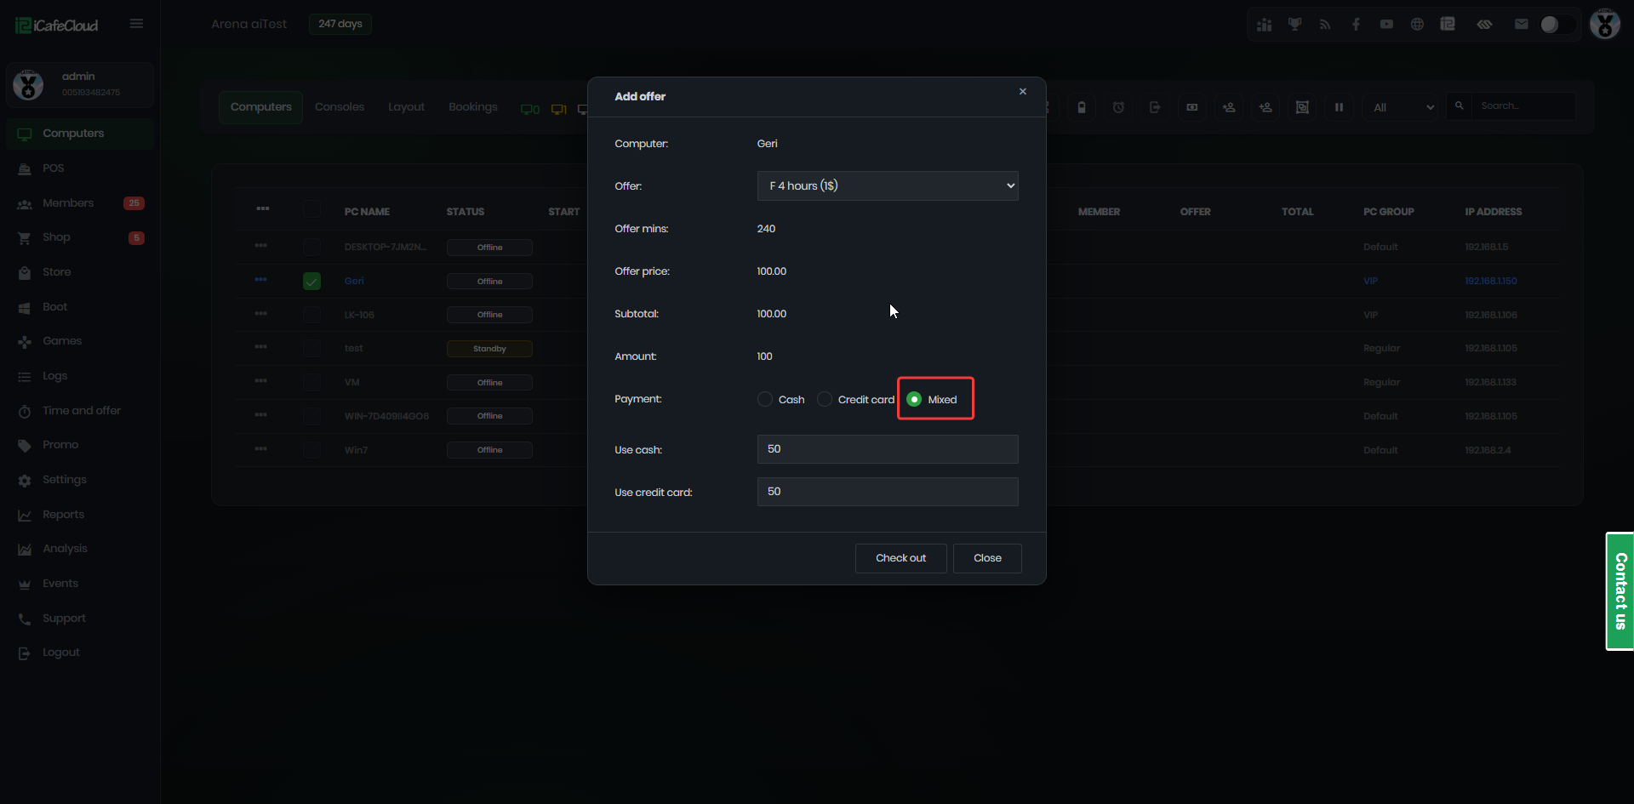Click the platinum medal profile avatar

1605,25
